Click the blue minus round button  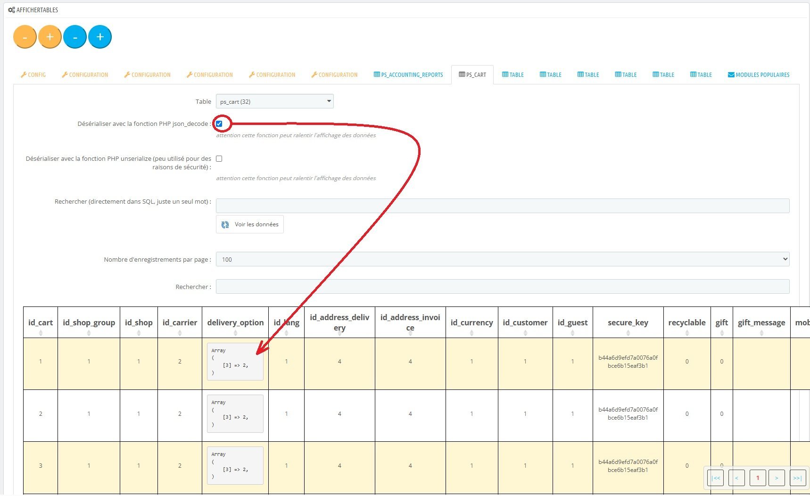coord(75,37)
